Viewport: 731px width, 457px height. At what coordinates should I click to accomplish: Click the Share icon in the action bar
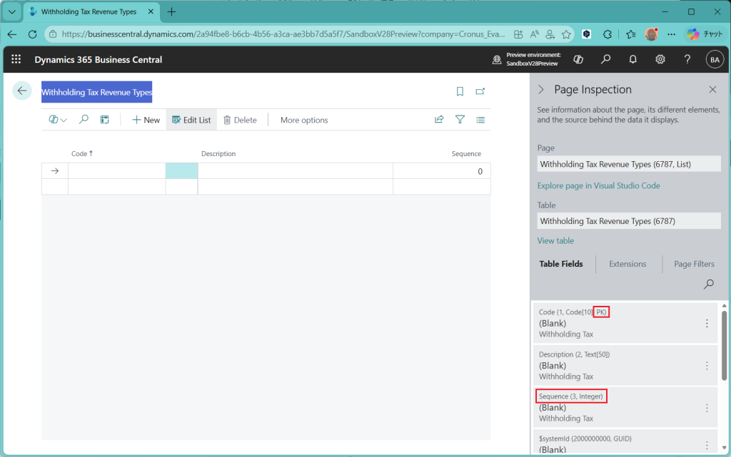[x=439, y=120]
